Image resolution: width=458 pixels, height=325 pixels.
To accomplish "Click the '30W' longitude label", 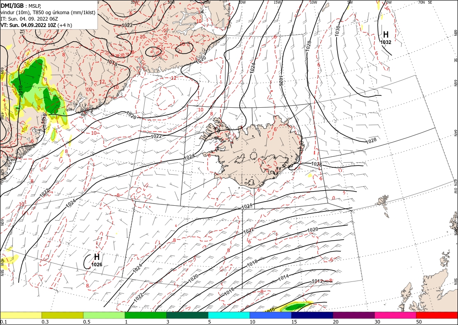I will pyautogui.click(x=171, y=2).
